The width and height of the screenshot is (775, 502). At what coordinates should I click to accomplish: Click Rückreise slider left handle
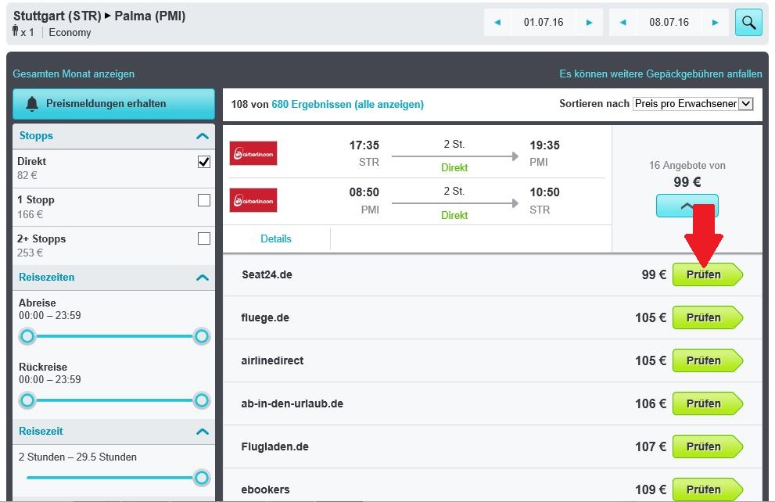point(27,400)
